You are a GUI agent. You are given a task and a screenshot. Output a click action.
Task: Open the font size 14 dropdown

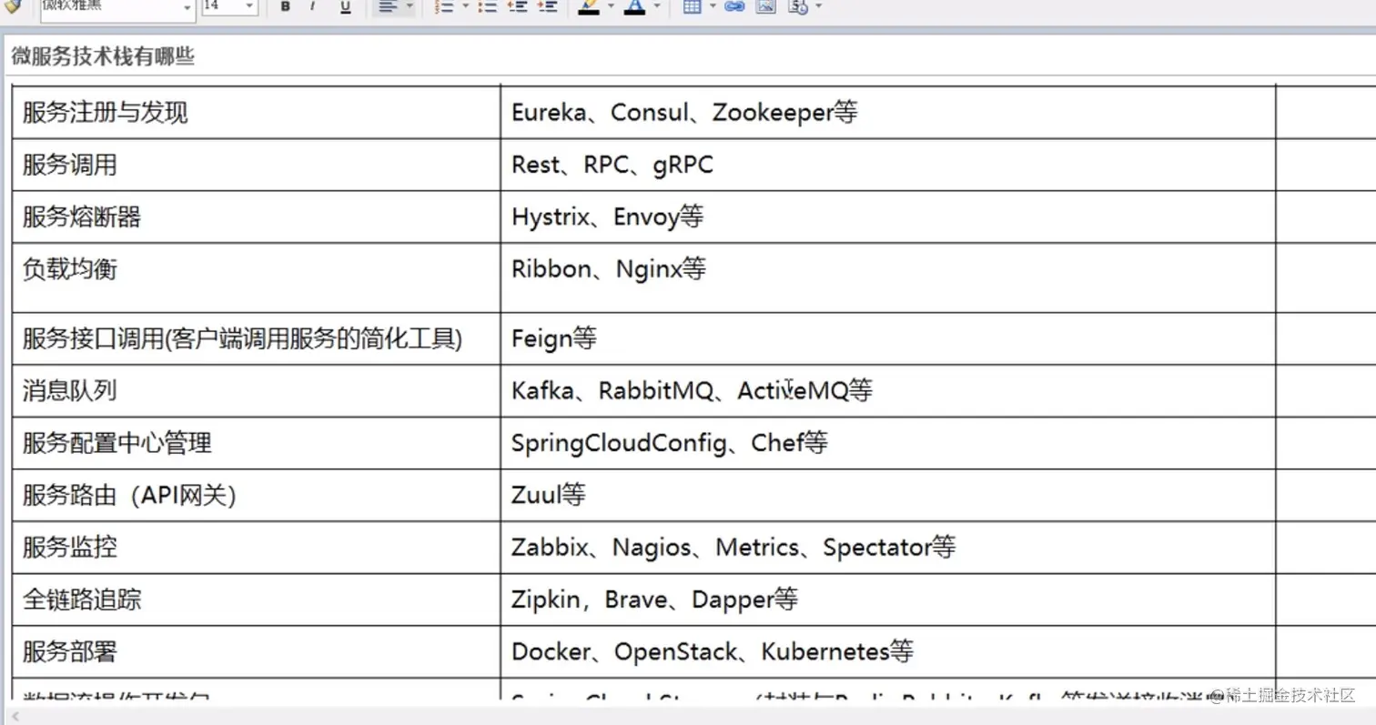[x=250, y=7]
